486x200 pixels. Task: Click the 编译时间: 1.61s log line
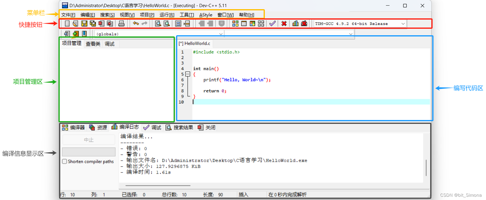[145, 172]
